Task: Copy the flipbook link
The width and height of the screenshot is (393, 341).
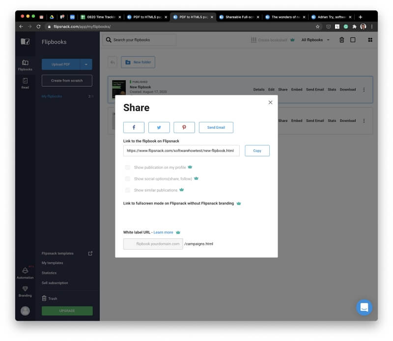Action: click(x=257, y=151)
